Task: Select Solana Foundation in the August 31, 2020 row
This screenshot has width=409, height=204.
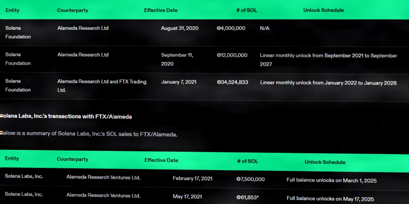Action: [18, 32]
